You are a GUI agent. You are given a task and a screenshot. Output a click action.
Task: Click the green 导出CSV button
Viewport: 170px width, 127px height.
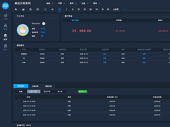[83, 92]
